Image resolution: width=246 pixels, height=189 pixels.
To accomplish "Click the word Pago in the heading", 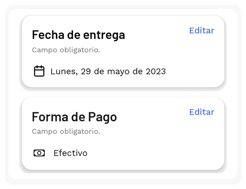I will pyautogui.click(x=102, y=117).
